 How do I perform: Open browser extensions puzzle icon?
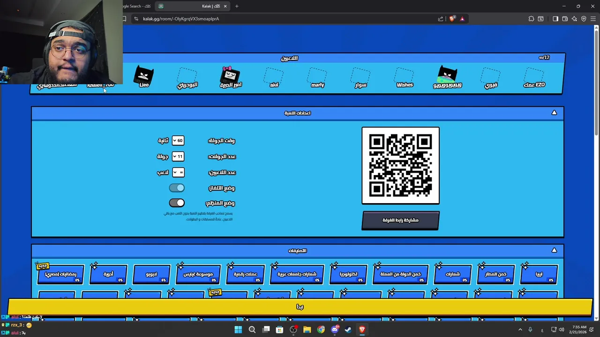point(531,19)
